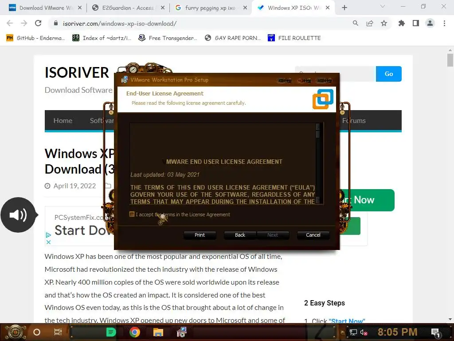The image size is (454, 341).
Task: Open the FILE ROULETTE bookmark
Action: tap(294, 38)
